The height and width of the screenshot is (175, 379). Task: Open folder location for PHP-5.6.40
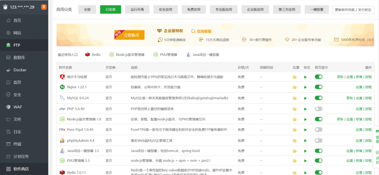[295, 109]
